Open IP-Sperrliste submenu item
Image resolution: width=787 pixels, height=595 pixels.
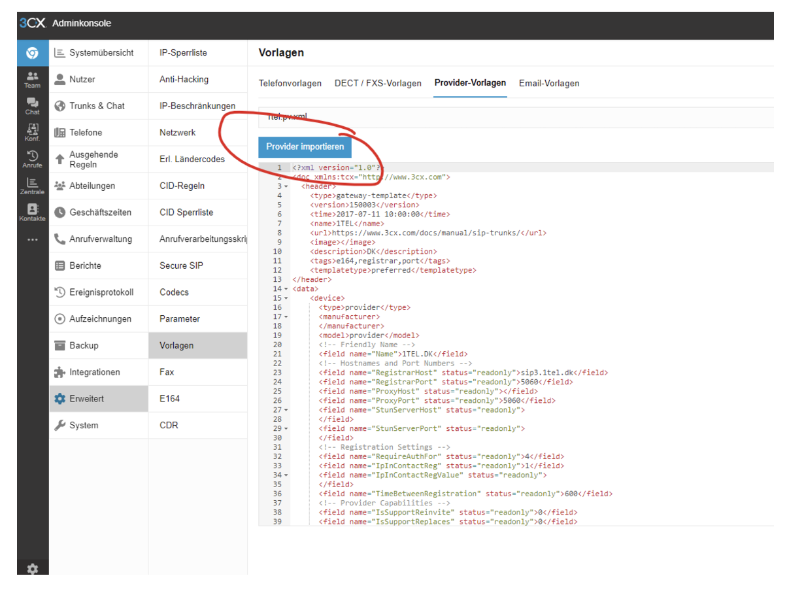[x=198, y=52]
